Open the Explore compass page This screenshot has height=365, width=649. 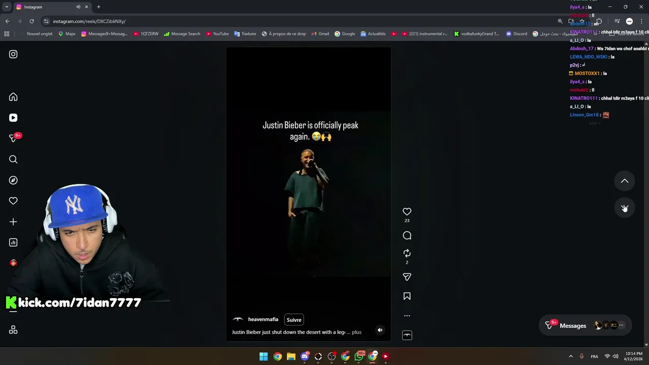click(13, 180)
